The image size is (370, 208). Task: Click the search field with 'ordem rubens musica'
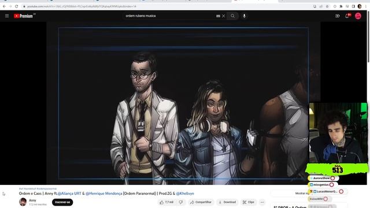[x=169, y=16]
